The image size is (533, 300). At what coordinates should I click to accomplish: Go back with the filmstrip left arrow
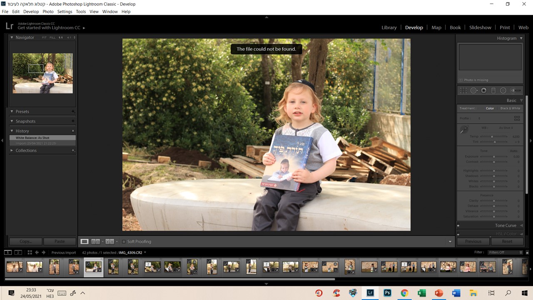[x=37, y=252]
